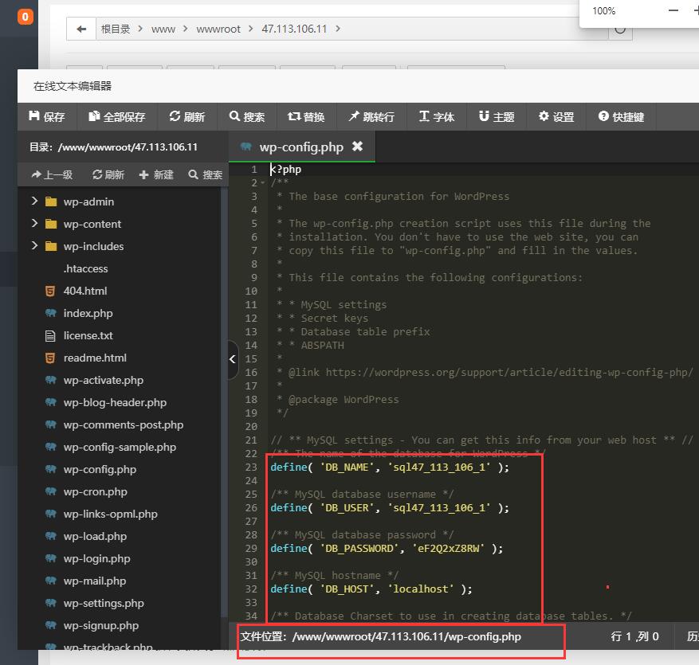Open wp-comments-post.php from file tree

coord(124,424)
